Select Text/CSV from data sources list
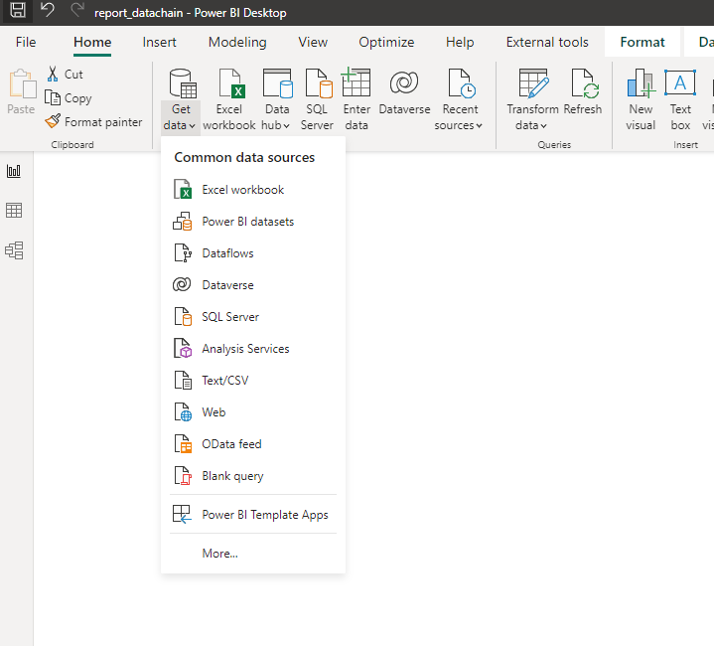 click(x=226, y=381)
